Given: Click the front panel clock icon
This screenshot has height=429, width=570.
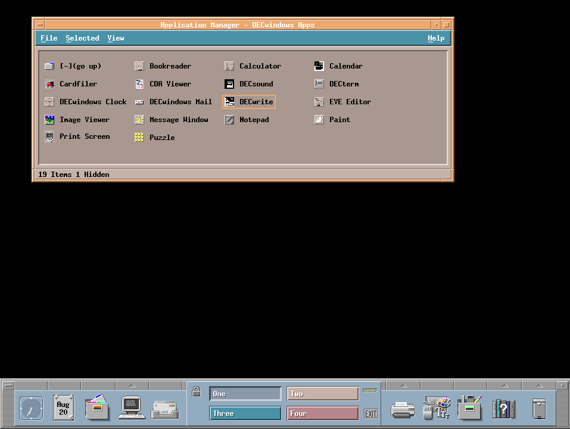Looking at the screenshot, I should pos(31,409).
